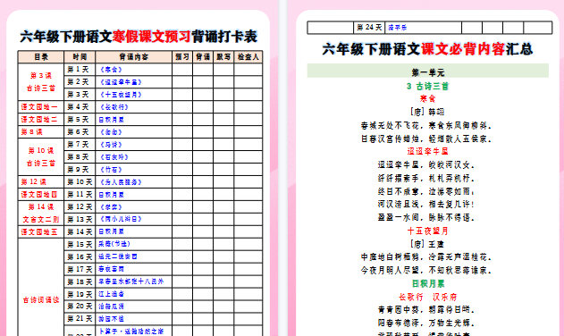The width and height of the screenshot is (564, 336).
Task: Click the 背诵内容 column header
Action: [133, 57]
